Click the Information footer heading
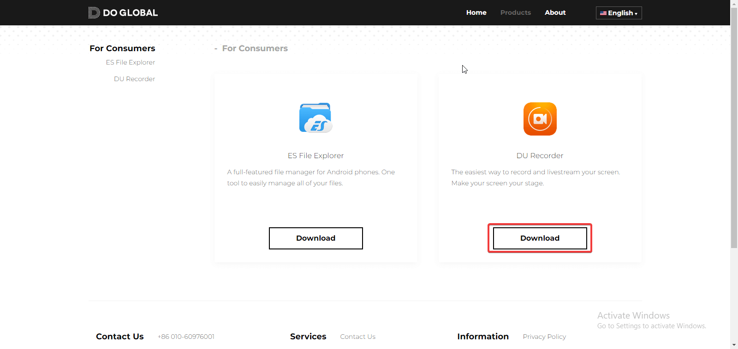This screenshot has height=349, width=738. click(x=483, y=337)
